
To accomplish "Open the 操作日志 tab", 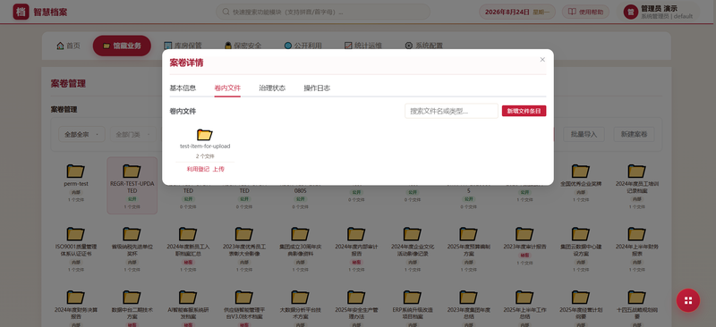I will pos(317,88).
